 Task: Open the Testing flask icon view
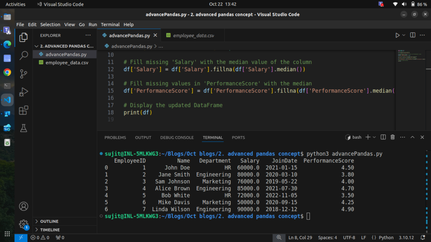pyautogui.click(x=24, y=129)
